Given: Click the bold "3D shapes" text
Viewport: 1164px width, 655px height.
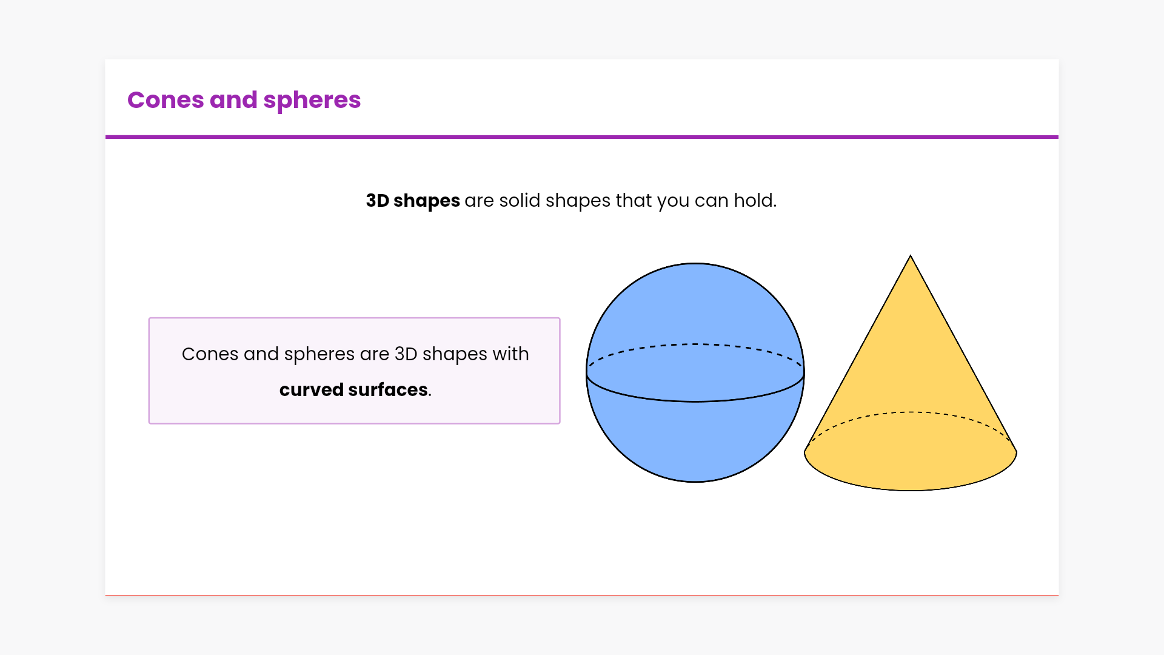Looking at the screenshot, I should [x=413, y=201].
